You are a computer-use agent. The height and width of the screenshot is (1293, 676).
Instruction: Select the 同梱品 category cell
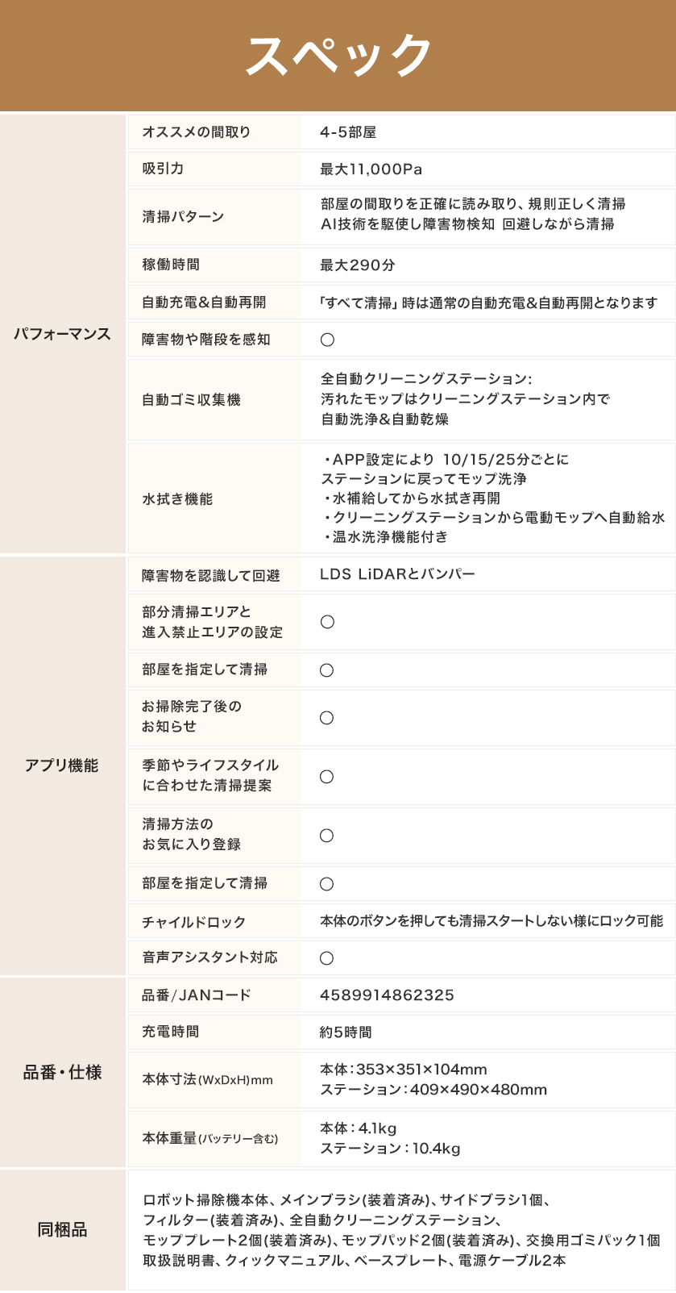click(62, 1229)
